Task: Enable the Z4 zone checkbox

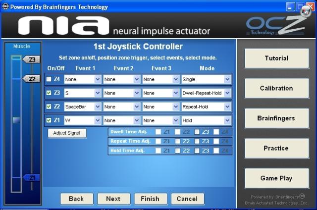Action: (49, 79)
